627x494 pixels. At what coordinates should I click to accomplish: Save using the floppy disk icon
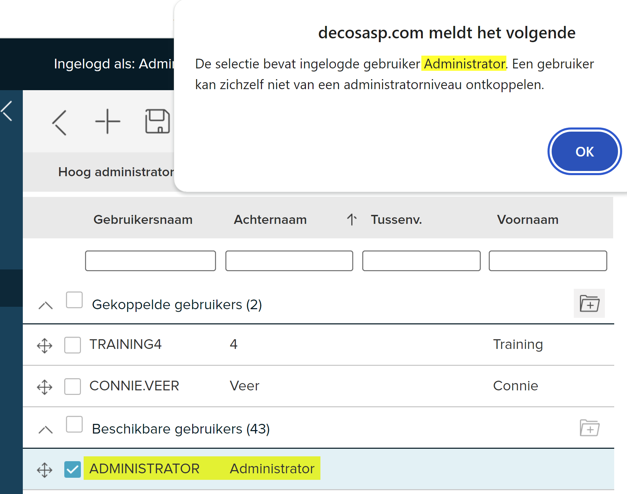click(158, 121)
